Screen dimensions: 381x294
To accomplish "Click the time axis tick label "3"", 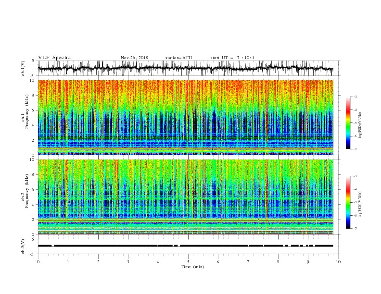I will click(128, 262).
